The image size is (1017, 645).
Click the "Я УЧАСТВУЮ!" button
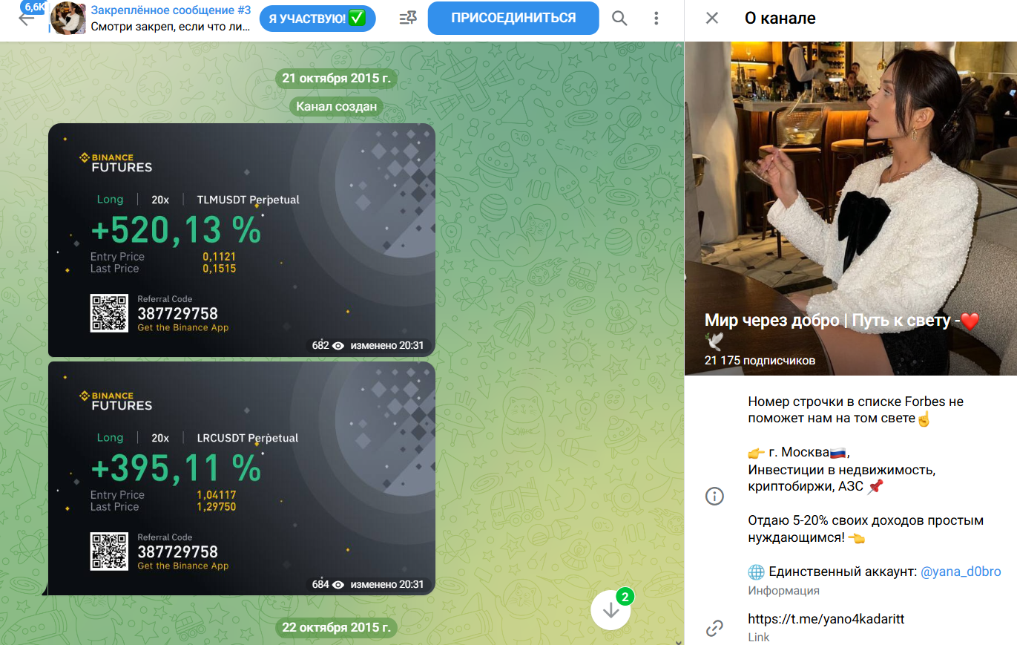coord(317,18)
